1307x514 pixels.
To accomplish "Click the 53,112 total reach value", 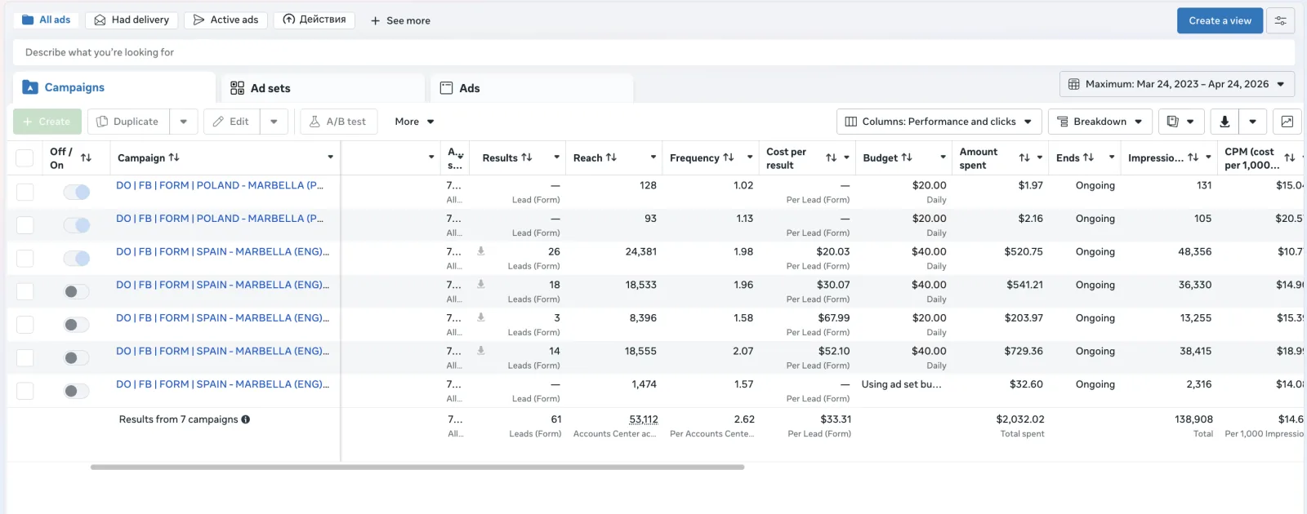I will pos(643,419).
